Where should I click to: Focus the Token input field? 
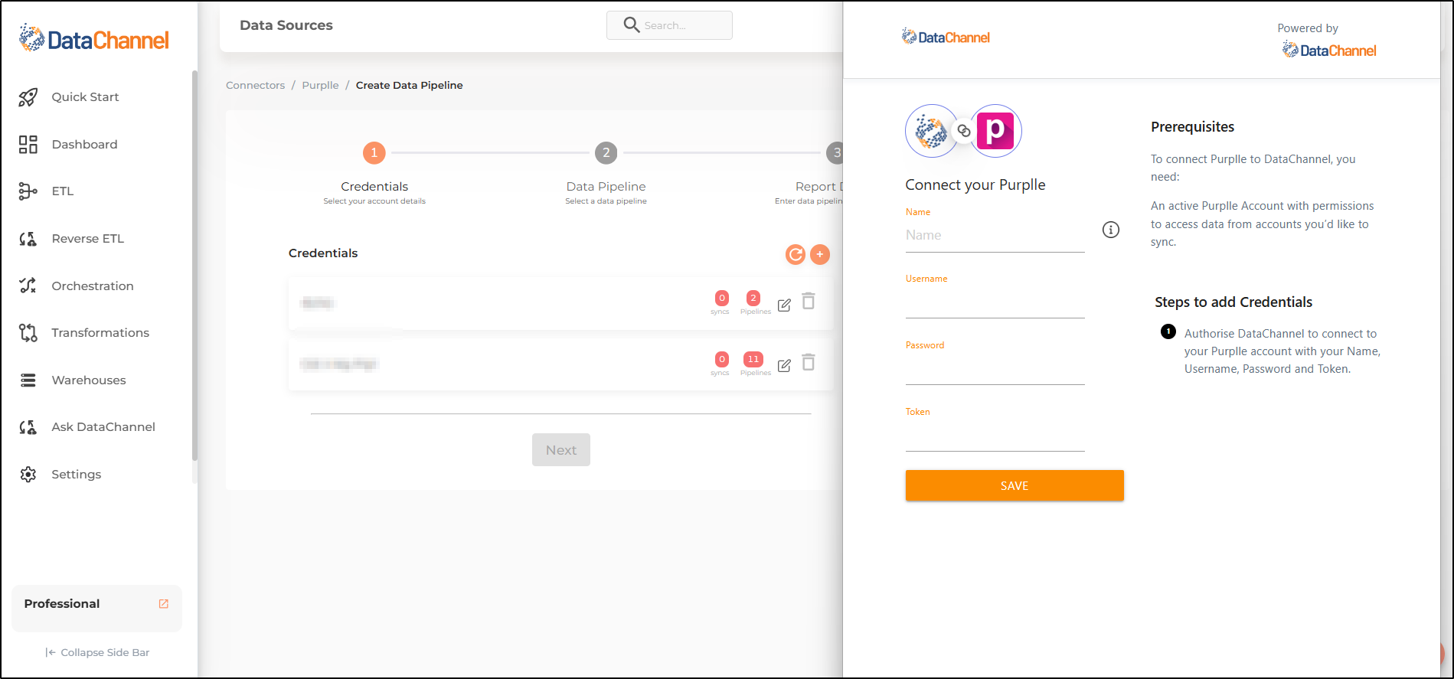point(995,436)
